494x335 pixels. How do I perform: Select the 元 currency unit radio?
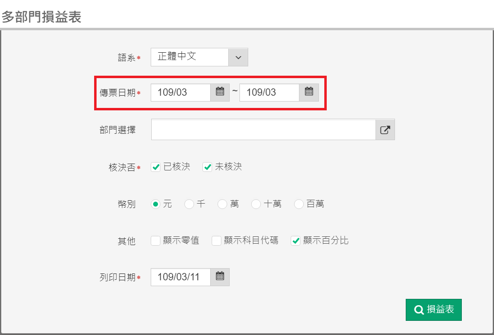(156, 204)
